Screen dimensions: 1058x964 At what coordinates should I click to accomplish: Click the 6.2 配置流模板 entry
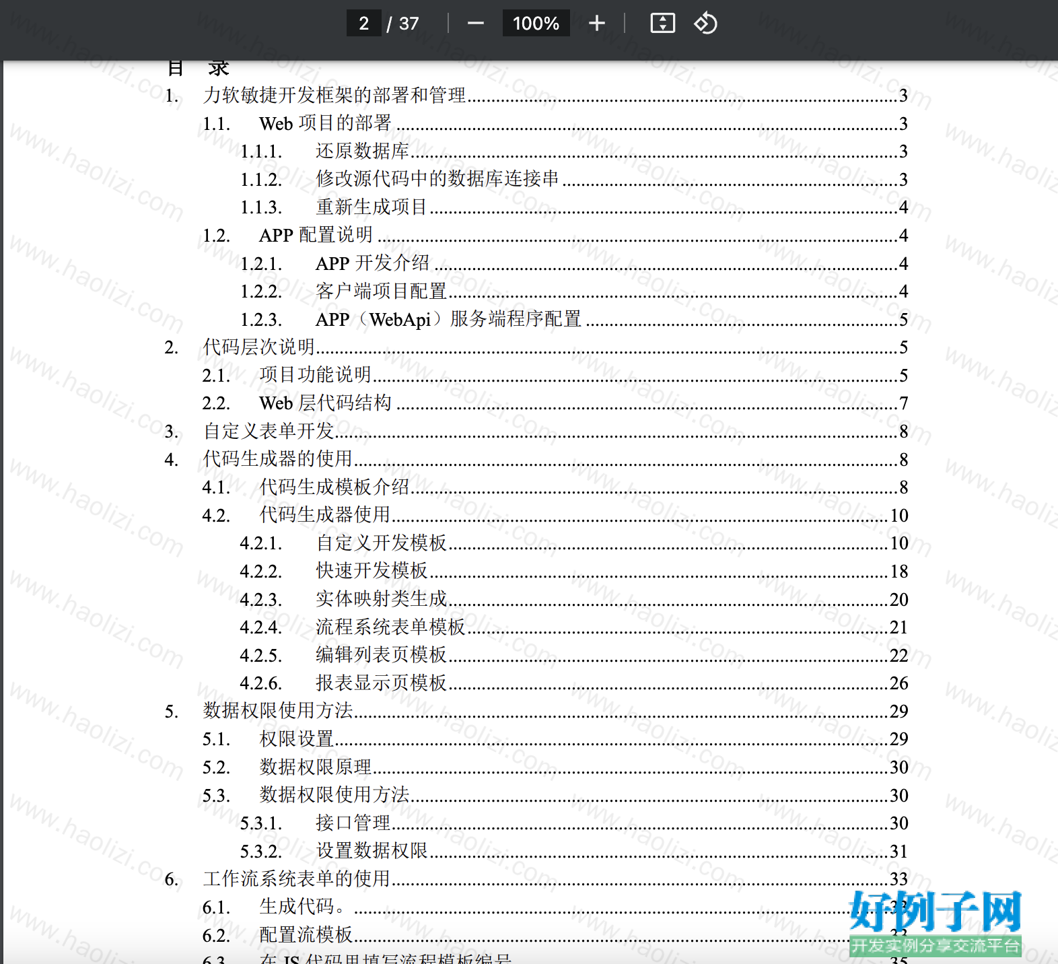(555, 935)
